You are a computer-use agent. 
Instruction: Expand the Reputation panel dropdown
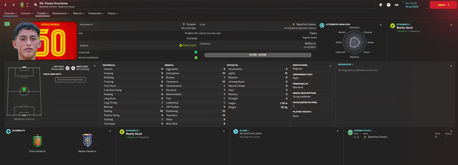pos(331,66)
